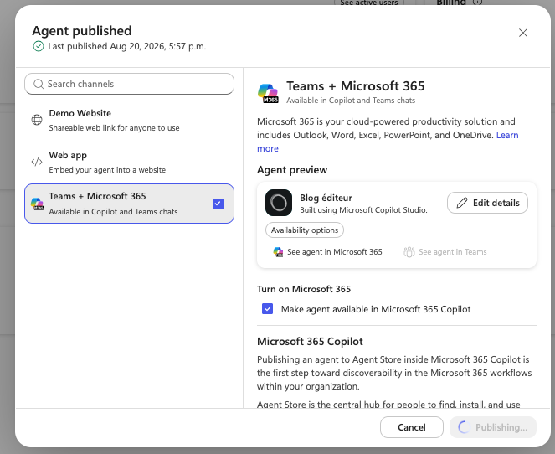This screenshot has height=454, width=555.
Task: Select Teams + Microsoft 365 channel
Action: 129,204
